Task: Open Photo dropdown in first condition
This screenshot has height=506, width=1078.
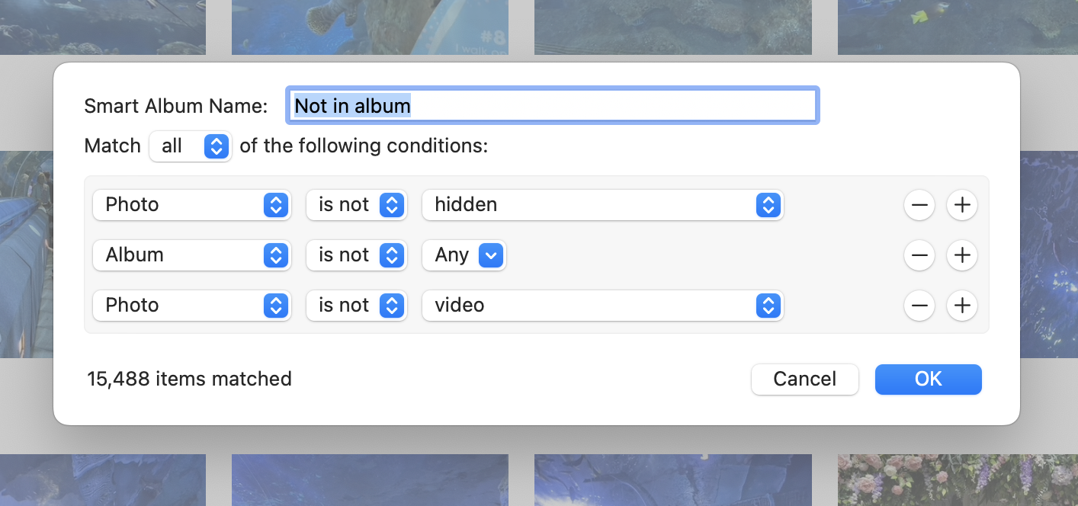Action: pos(191,205)
